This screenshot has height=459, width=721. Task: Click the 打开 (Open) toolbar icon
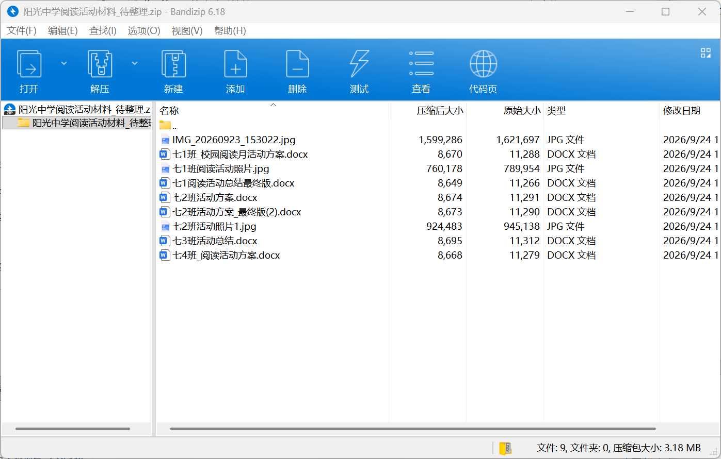29,63
